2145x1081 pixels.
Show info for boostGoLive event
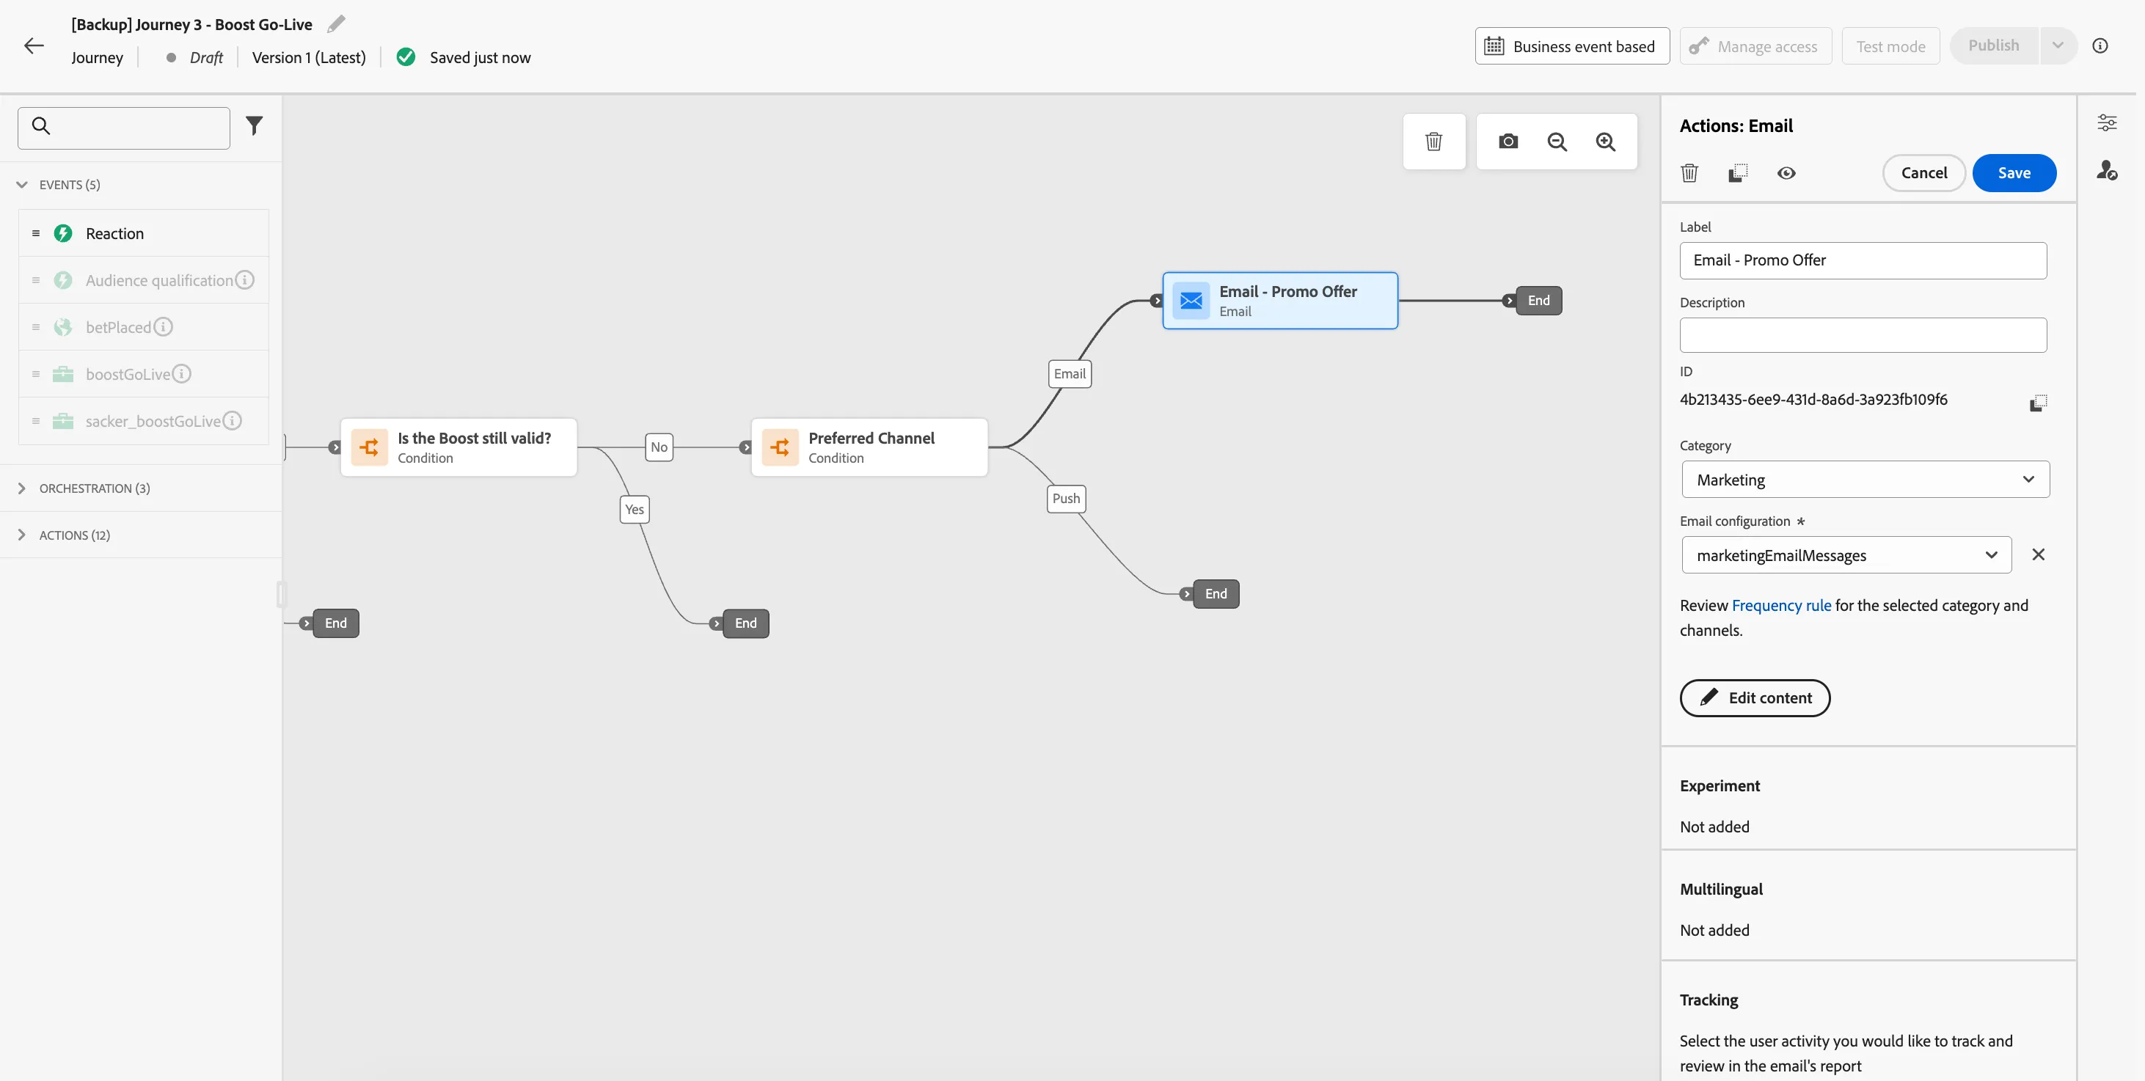(x=181, y=373)
